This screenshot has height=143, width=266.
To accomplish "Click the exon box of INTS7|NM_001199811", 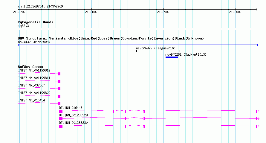I will (59, 81).
